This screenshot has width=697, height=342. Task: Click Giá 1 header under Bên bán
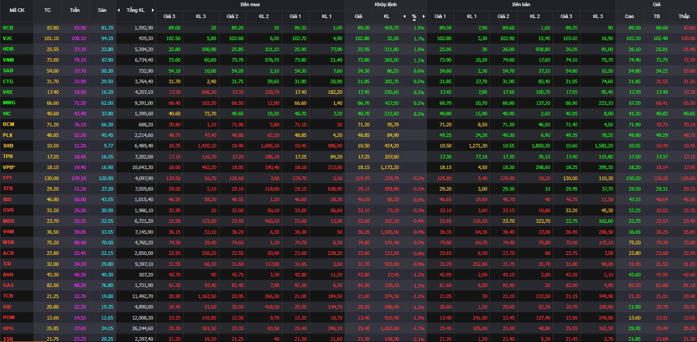pyautogui.click(x=440, y=16)
